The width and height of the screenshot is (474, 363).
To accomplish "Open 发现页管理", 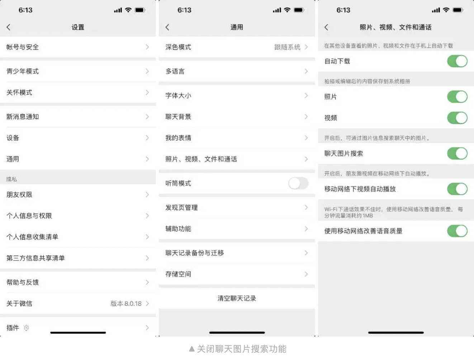I will pyautogui.click(x=237, y=208).
